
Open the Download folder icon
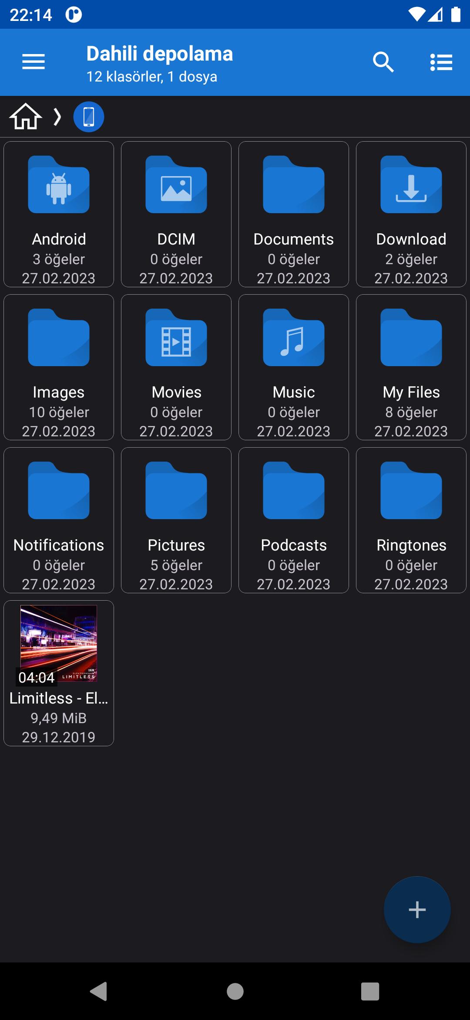click(411, 184)
